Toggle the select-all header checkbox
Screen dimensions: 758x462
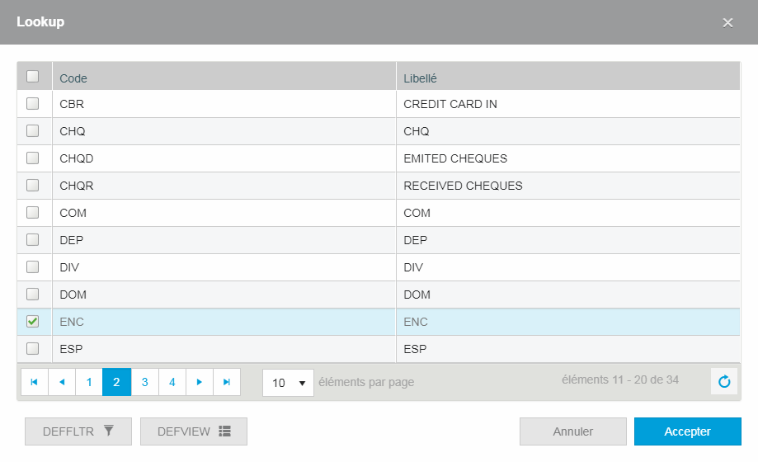33,77
